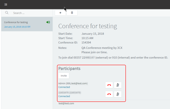Invite participants with the Invite button
Viewport: 170px width, 109px height.
point(64,76)
